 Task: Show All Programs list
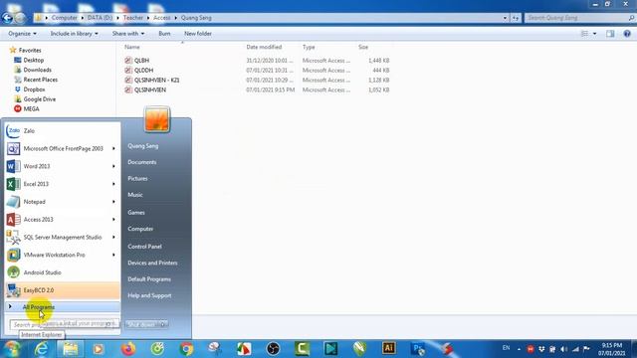pyautogui.click(x=62, y=307)
